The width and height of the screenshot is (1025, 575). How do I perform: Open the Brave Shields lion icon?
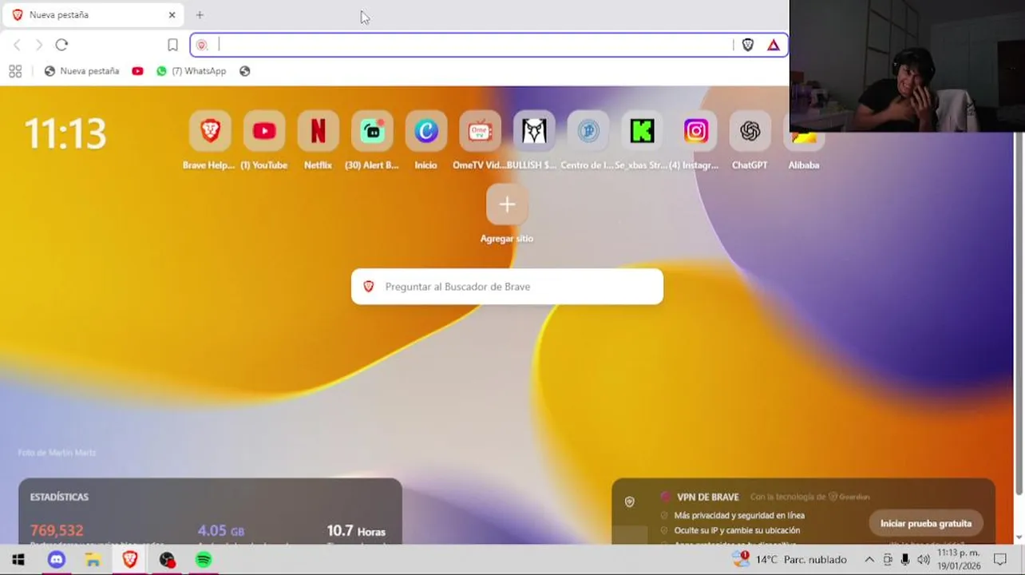748,45
